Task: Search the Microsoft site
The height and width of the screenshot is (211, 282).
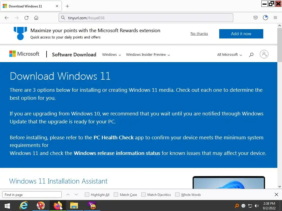Action: [251, 55]
